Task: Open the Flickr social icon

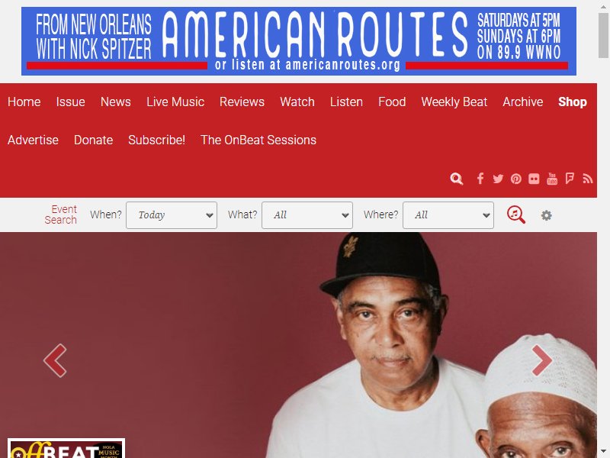Action: point(534,179)
